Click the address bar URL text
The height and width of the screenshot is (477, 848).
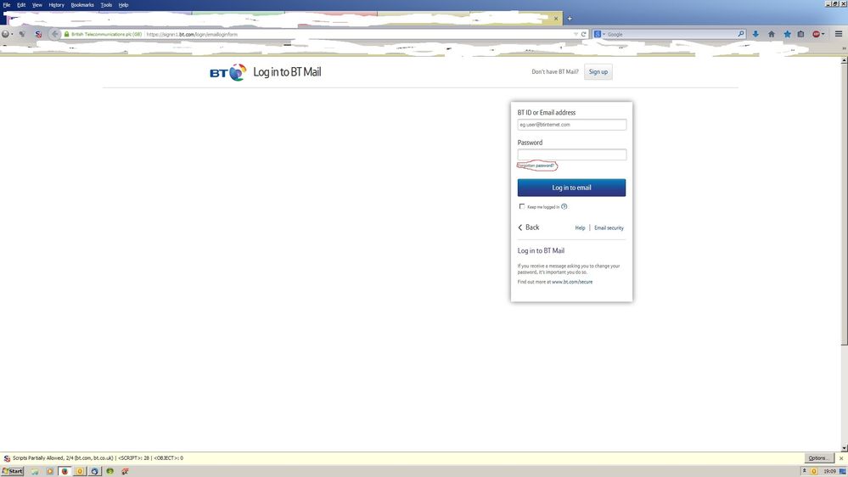[192, 34]
